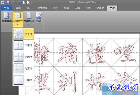This screenshot has height=95, width=140.
Task: Choose the 田回格 grid style
Action: point(23,57)
